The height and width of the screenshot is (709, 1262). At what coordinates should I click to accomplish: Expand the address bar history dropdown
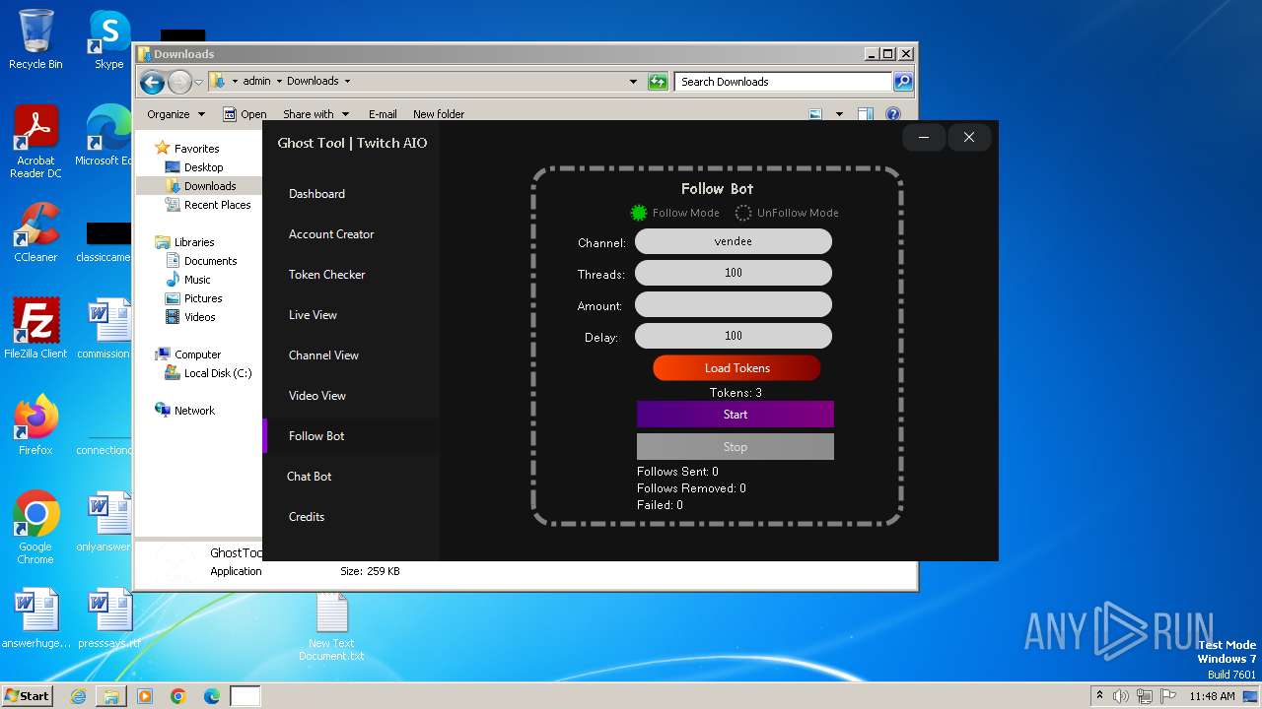pyautogui.click(x=633, y=82)
